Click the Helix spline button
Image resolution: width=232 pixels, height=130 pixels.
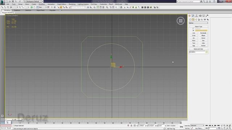203,43
